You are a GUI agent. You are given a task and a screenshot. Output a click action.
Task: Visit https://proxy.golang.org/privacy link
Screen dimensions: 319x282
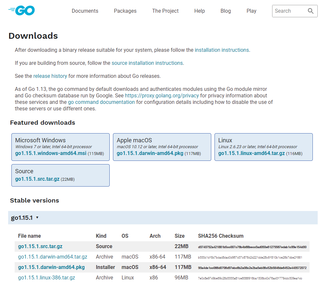[x=162, y=96]
